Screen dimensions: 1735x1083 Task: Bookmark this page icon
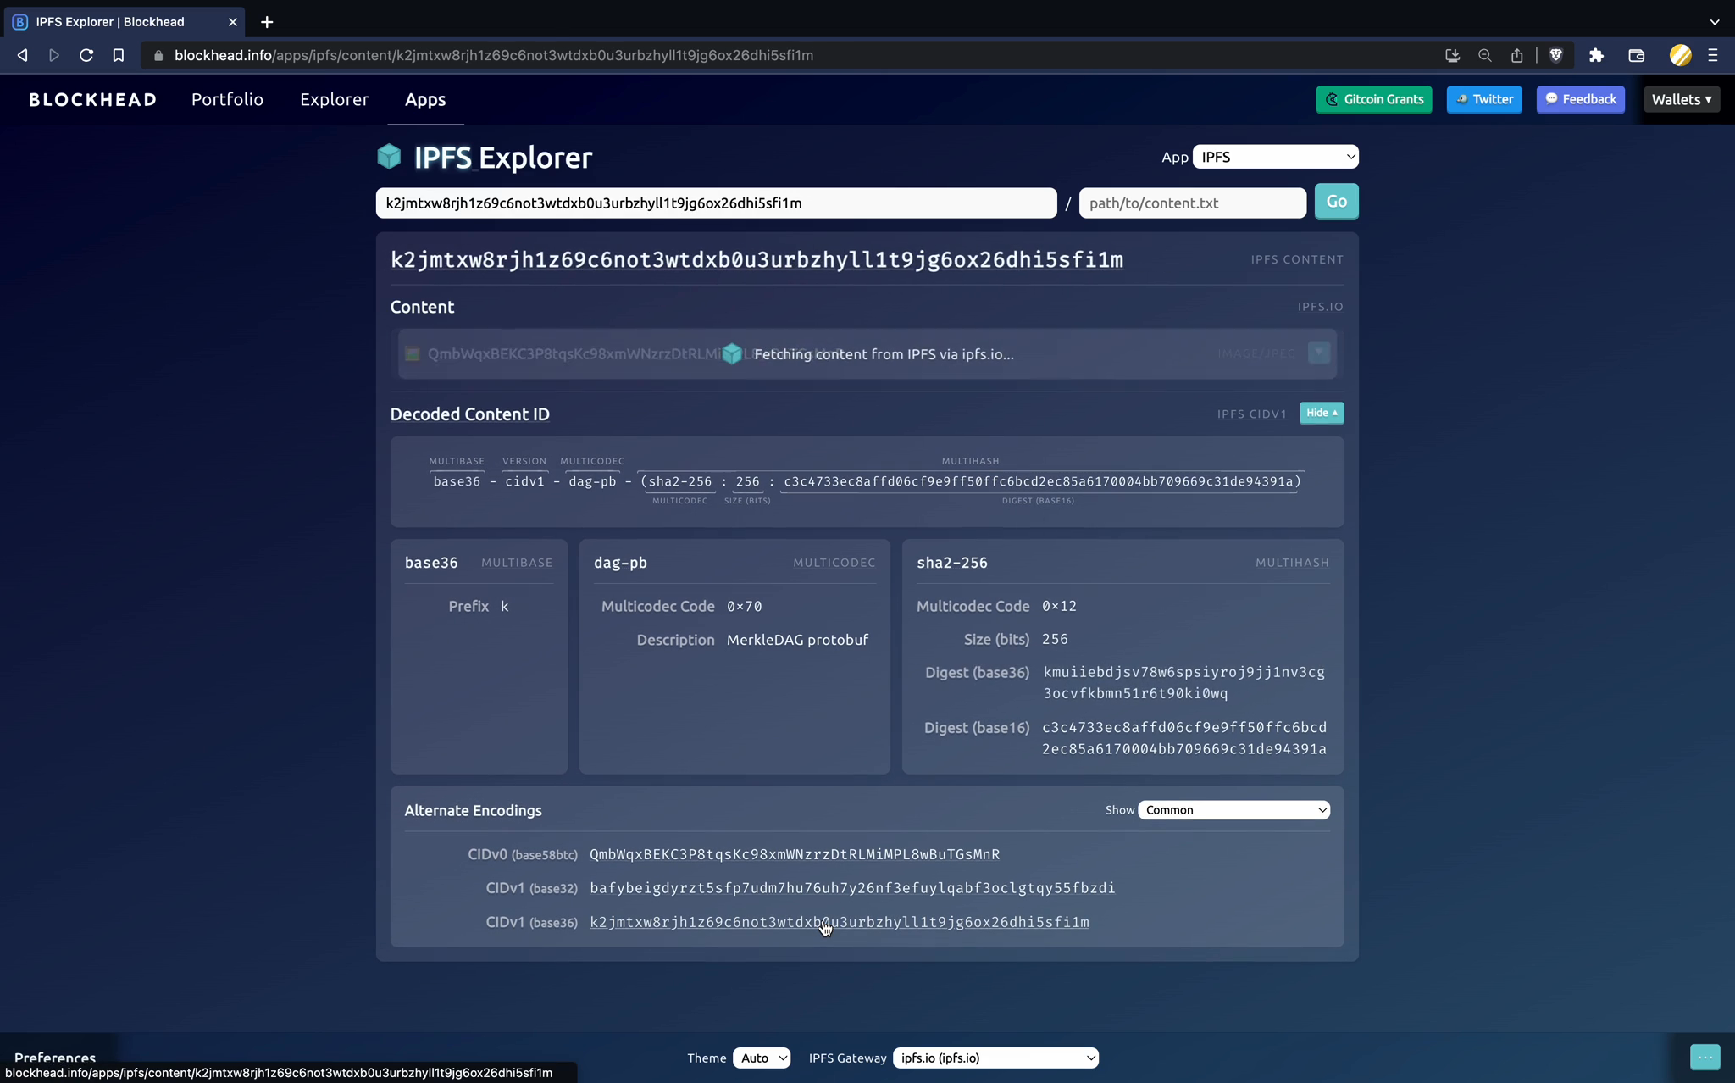tap(119, 55)
